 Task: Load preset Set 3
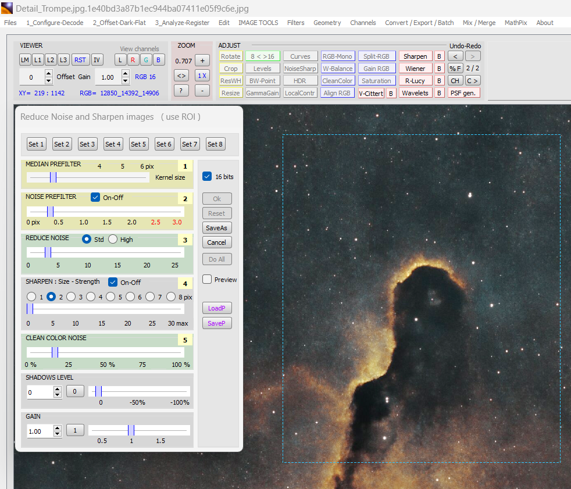pos(87,144)
